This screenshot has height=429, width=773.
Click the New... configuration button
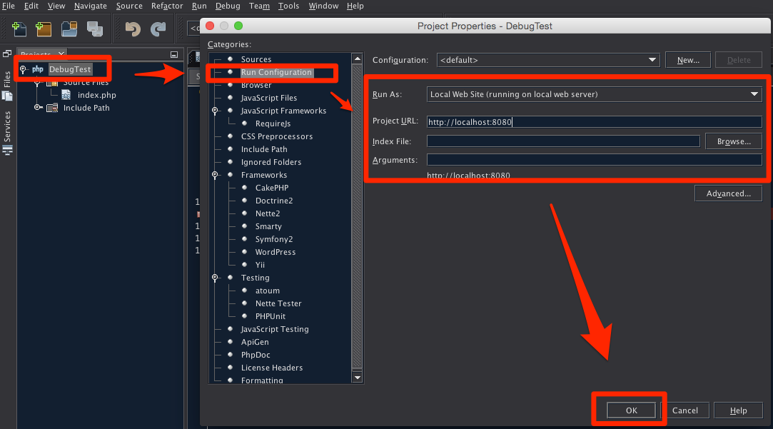click(688, 60)
